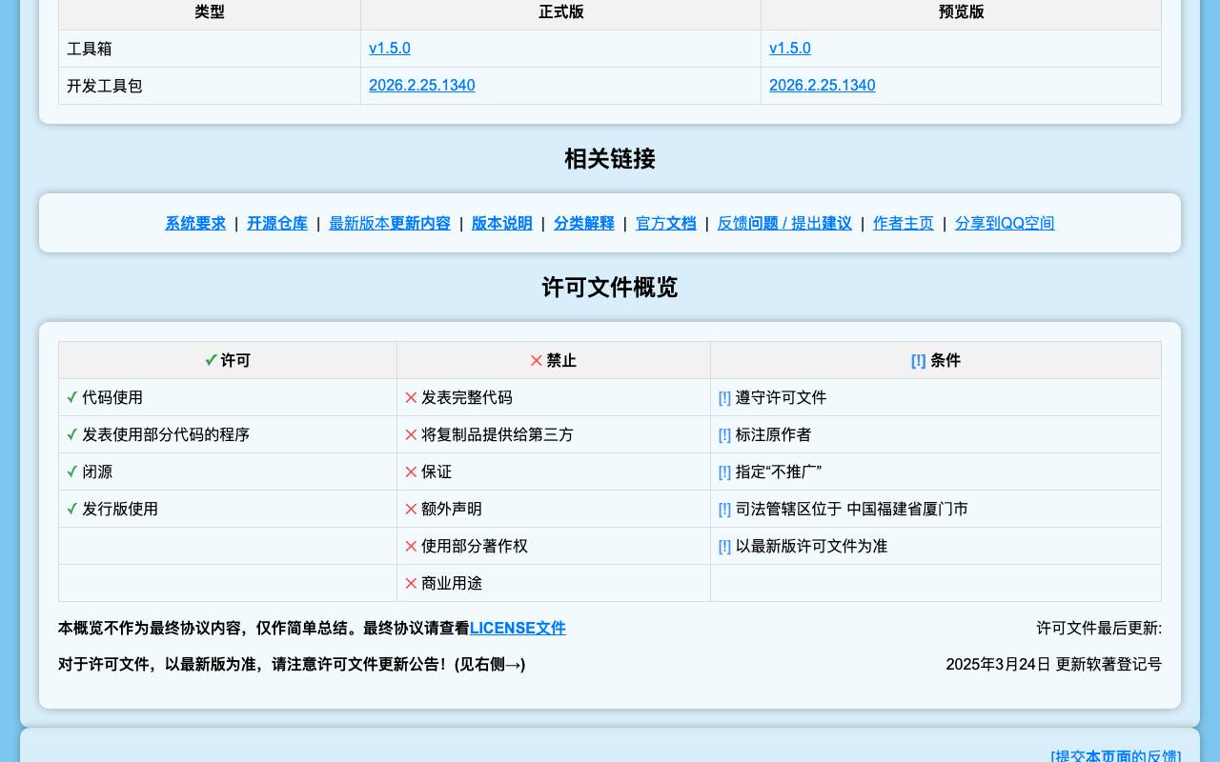Select text 以最新版许可文件为准
The width and height of the screenshot is (1220, 762).
(812, 547)
